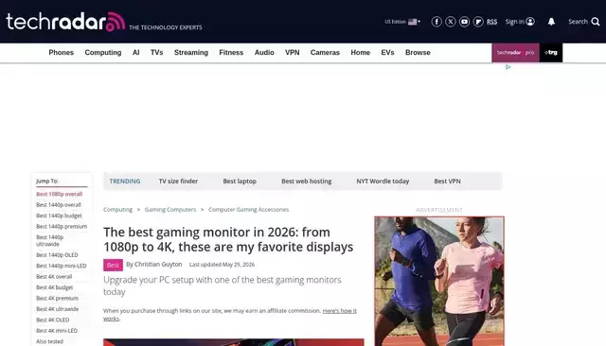The height and width of the screenshot is (346, 606).
Task: Open TechRadar's YouTube icon
Action: [x=464, y=22]
